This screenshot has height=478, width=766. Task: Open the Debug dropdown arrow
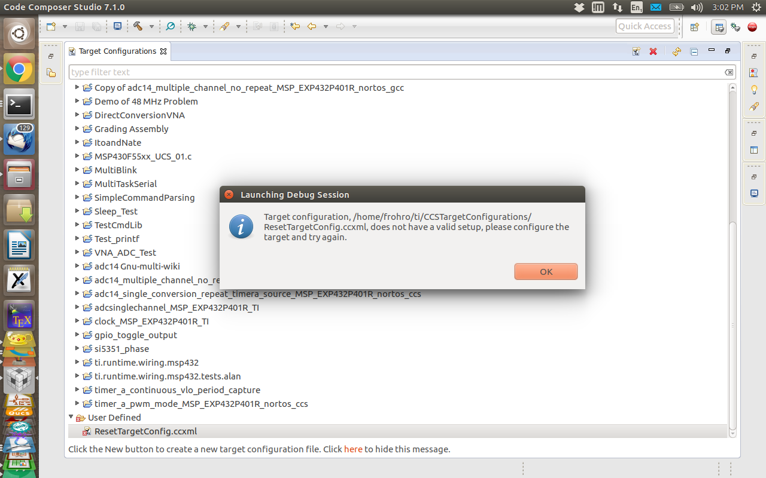205,26
